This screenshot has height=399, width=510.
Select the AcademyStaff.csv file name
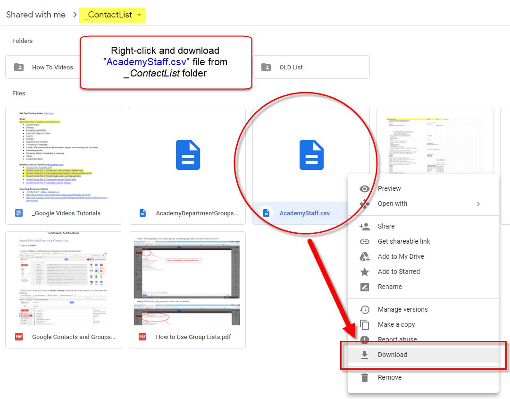pyautogui.click(x=305, y=213)
